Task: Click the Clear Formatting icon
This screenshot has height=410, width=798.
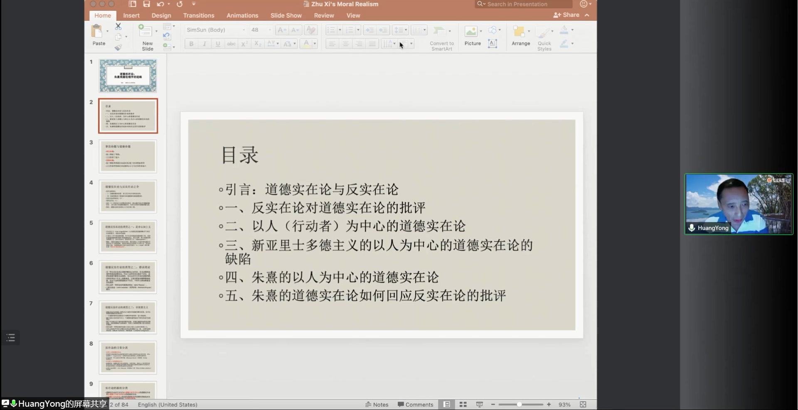Action: [x=310, y=30]
